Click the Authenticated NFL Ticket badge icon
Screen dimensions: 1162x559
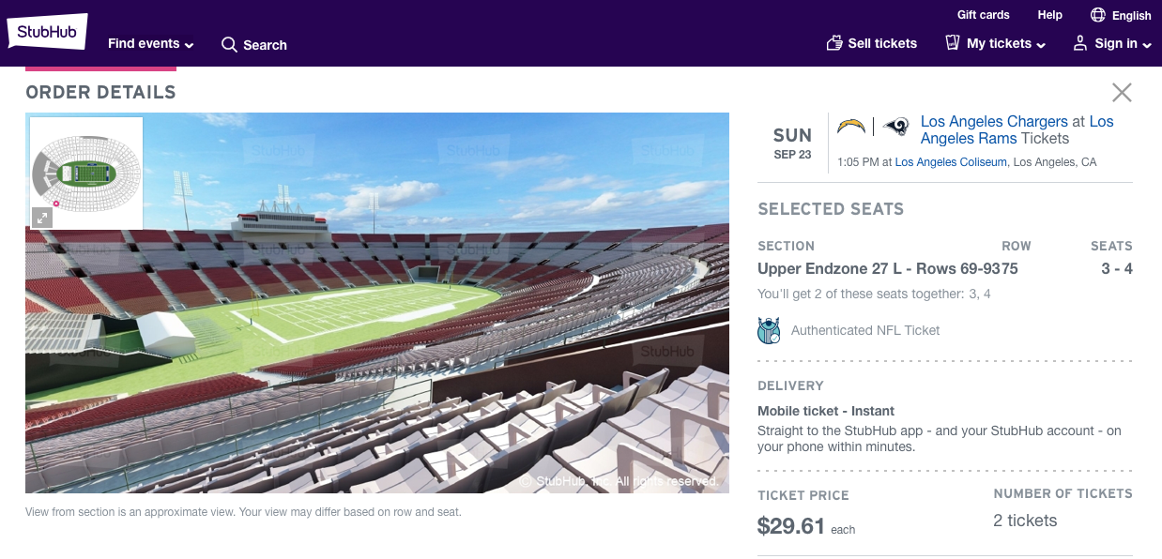(x=769, y=330)
